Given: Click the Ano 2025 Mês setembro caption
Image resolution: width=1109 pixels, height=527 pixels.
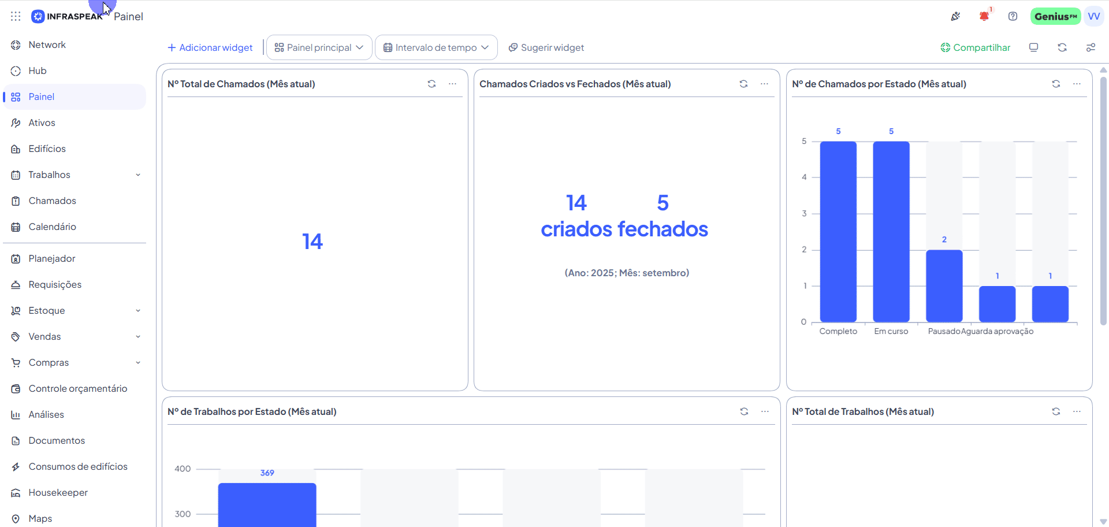Looking at the screenshot, I should tap(627, 273).
